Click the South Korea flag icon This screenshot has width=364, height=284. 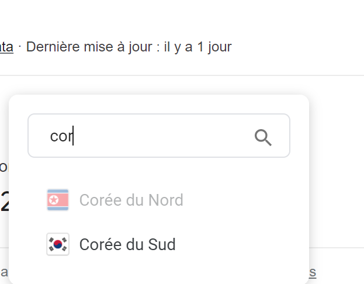pos(58,244)
